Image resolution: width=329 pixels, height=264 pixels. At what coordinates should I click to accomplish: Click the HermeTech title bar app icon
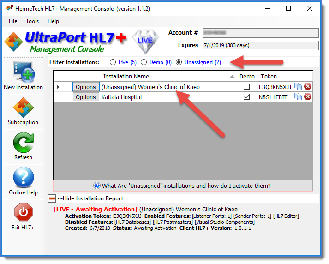pos(9,8)
